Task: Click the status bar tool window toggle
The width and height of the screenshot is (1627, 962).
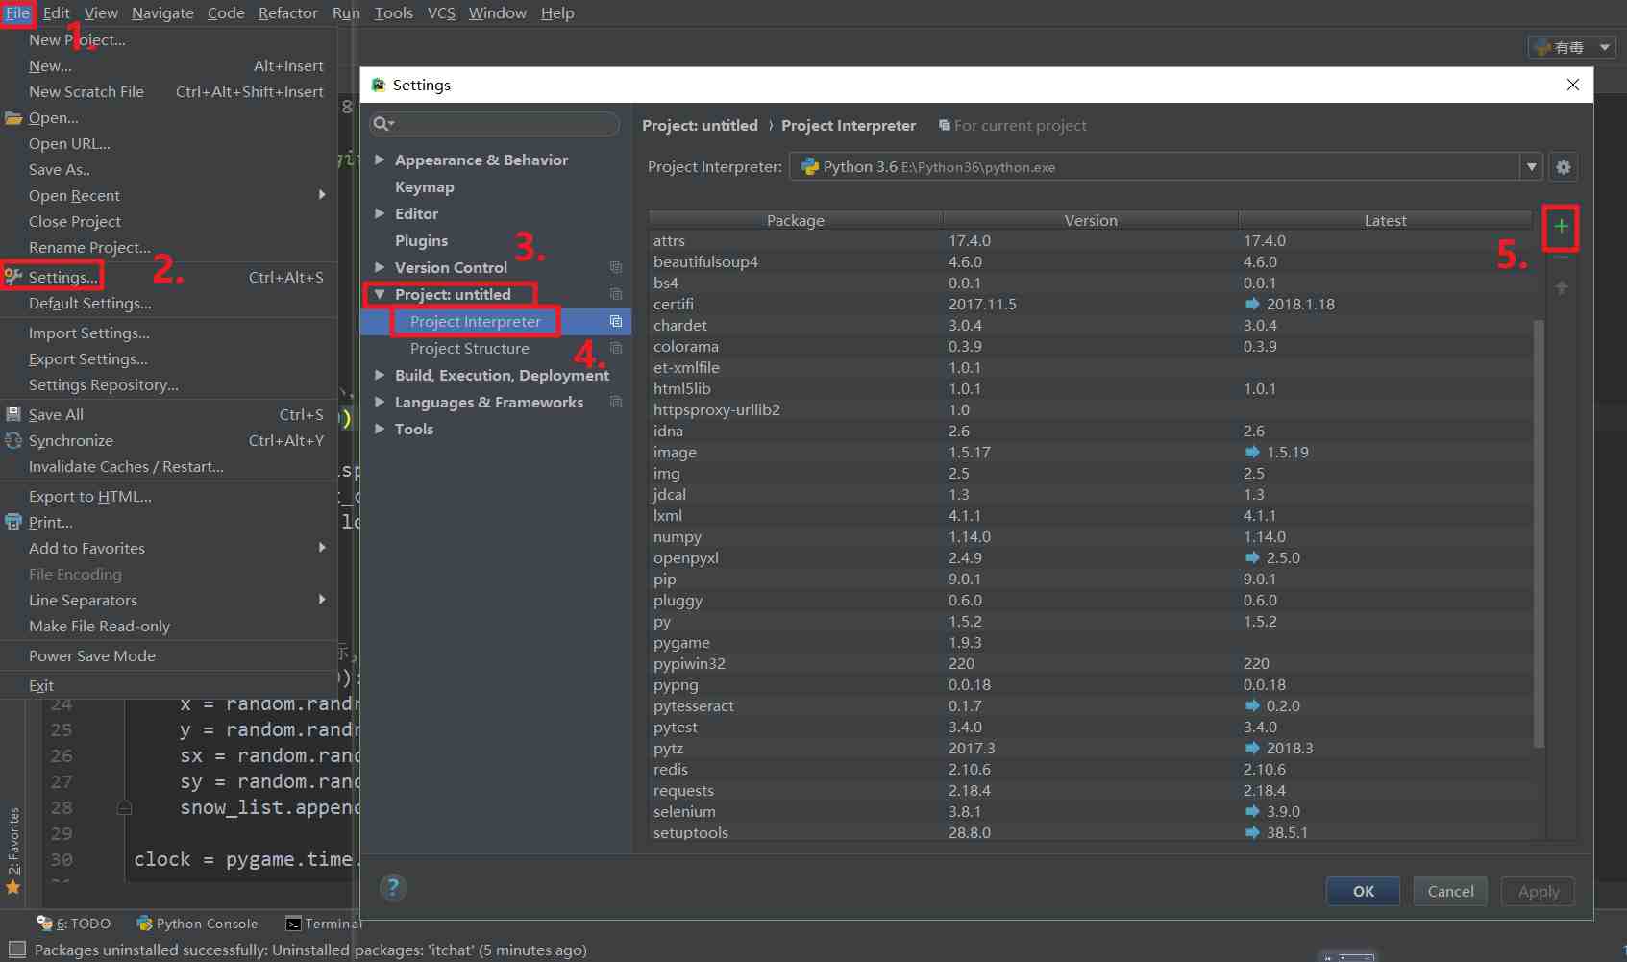Action: [16, 950]
